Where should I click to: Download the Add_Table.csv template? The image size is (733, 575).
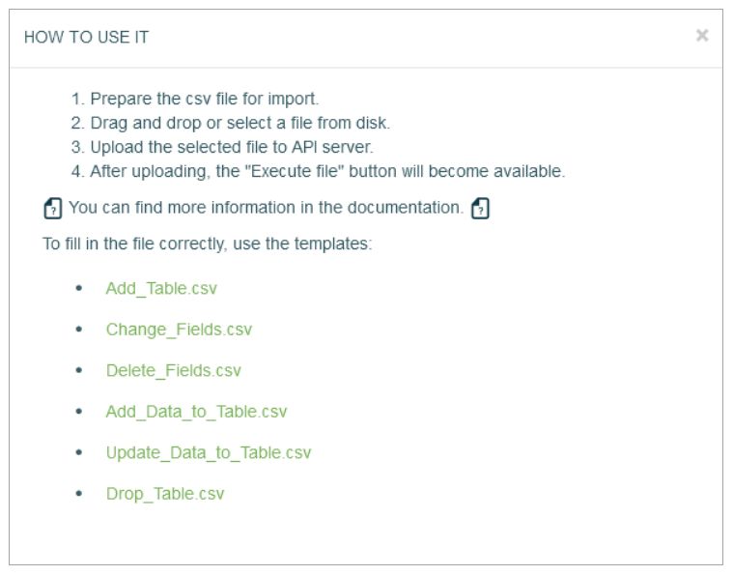point(161,289)
